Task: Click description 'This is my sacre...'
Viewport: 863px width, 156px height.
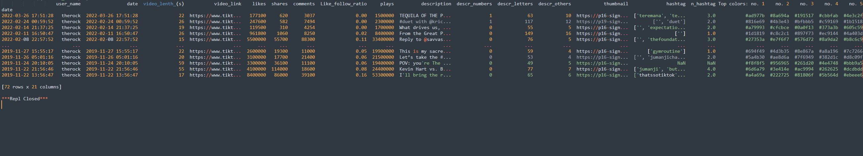Action: tap(425, 51)
